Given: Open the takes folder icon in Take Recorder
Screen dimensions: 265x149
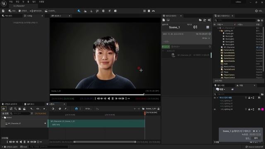Looking at the screenshot, I should coord(200,20).
